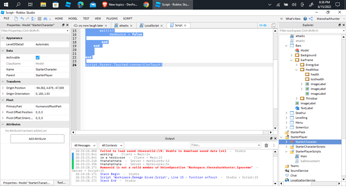The width and height of the screenshot is (346, 194).
Task: Undock the Output panel
Action: (x=271, y=138)
